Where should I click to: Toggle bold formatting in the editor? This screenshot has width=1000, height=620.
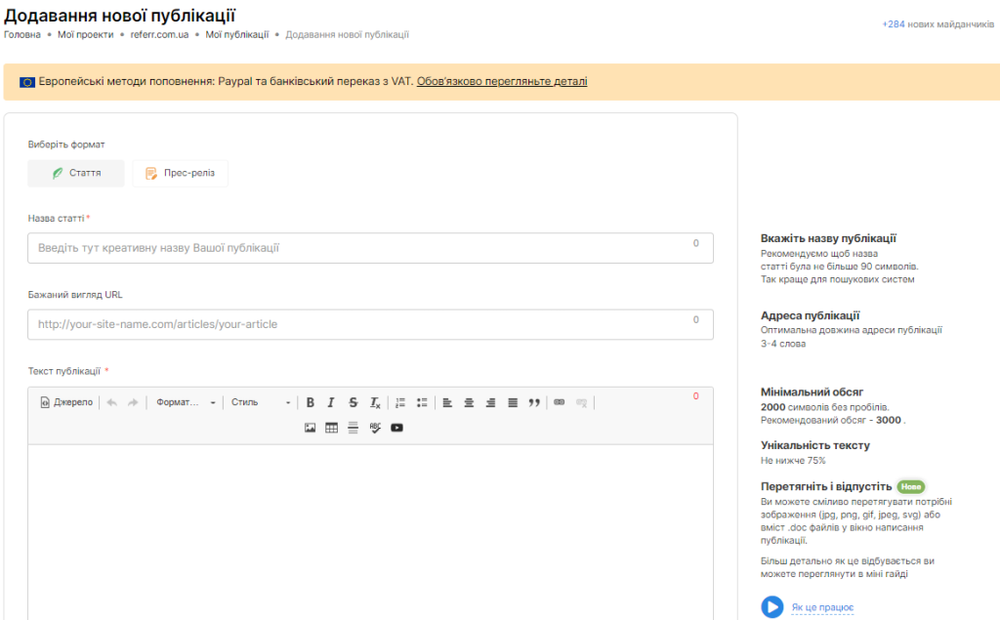point(311,402)
